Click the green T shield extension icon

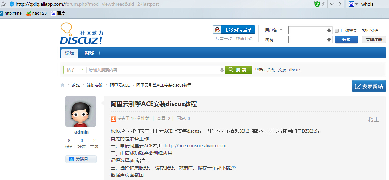[317, 4]
